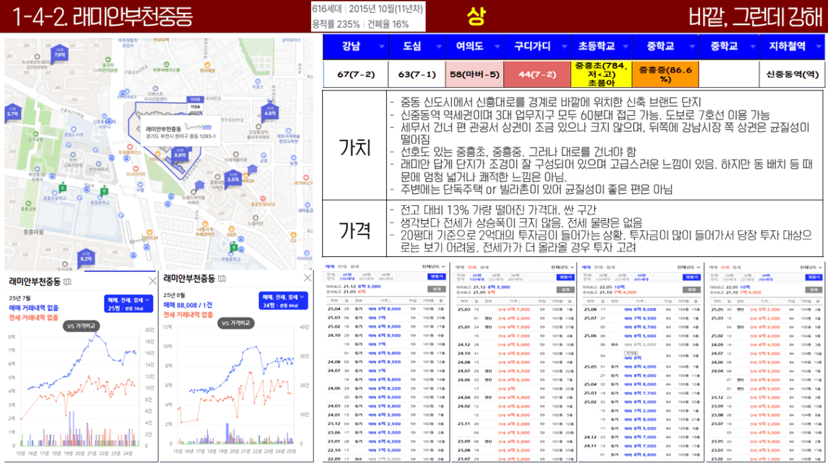Click map icon beside right 래미안부천중동 chart title

pos(221,279)
